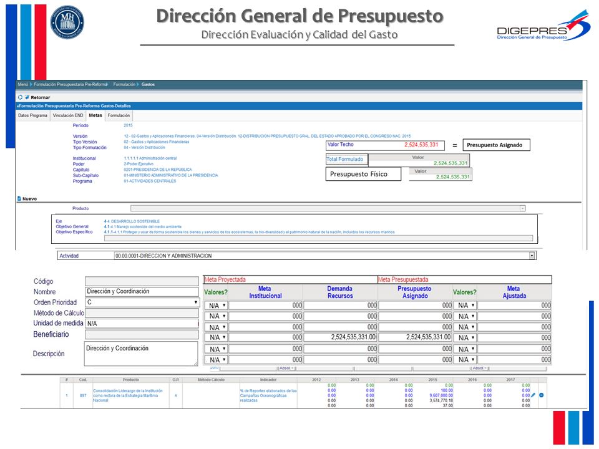Open the Datos Programa tab
The height and width of the screenshot is (449, 599).
33,115
